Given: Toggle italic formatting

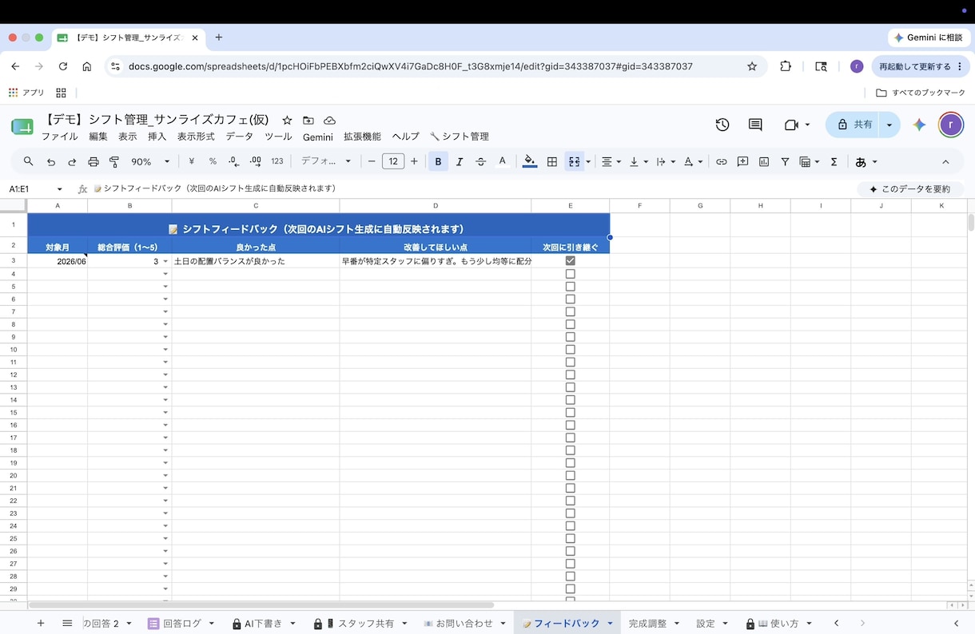Looking at the screenshot, I should [460, 161].
